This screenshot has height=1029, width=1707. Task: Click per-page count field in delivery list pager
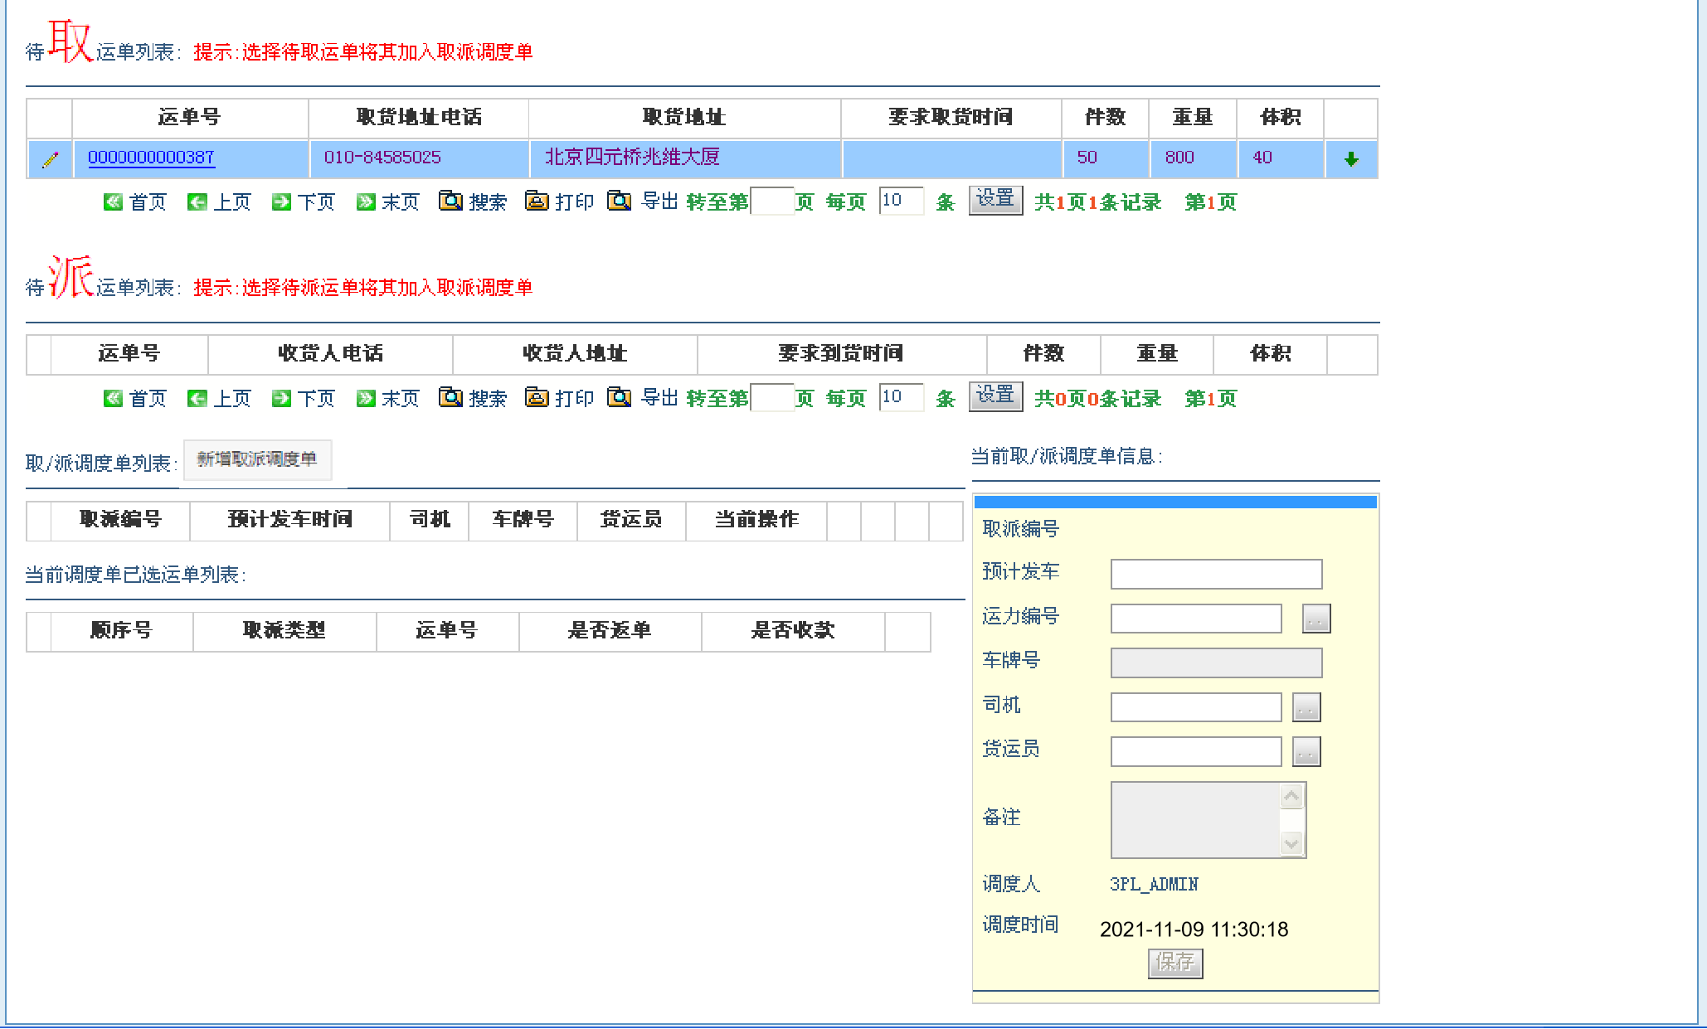902,397
